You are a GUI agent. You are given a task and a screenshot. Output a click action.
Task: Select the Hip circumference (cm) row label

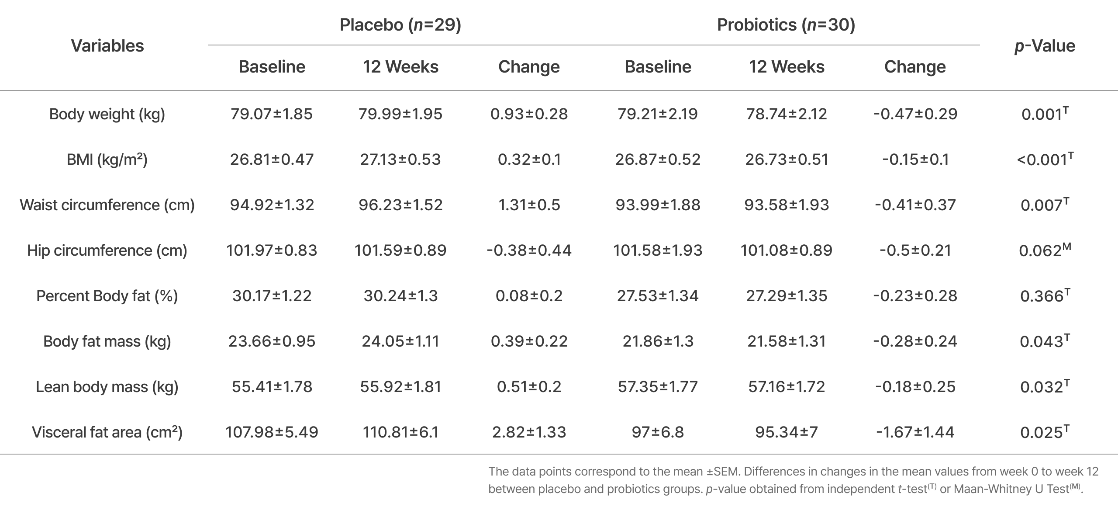click(x=107, y=250)
